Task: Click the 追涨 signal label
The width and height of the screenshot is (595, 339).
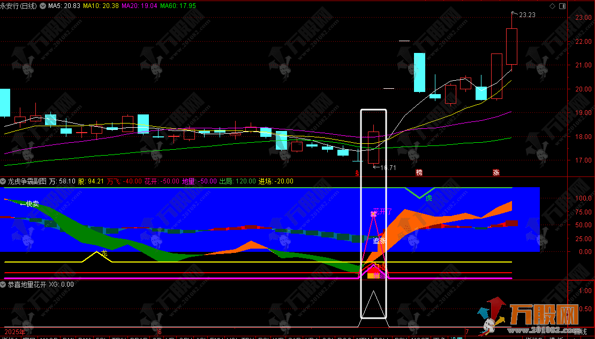Action: [379, 241]
